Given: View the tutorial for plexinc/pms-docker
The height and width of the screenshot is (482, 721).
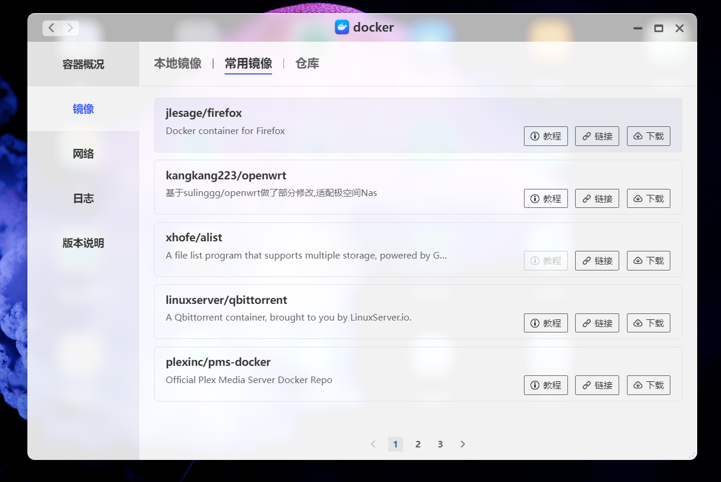Looking at the screenshot, I should (x=545, y=385).
